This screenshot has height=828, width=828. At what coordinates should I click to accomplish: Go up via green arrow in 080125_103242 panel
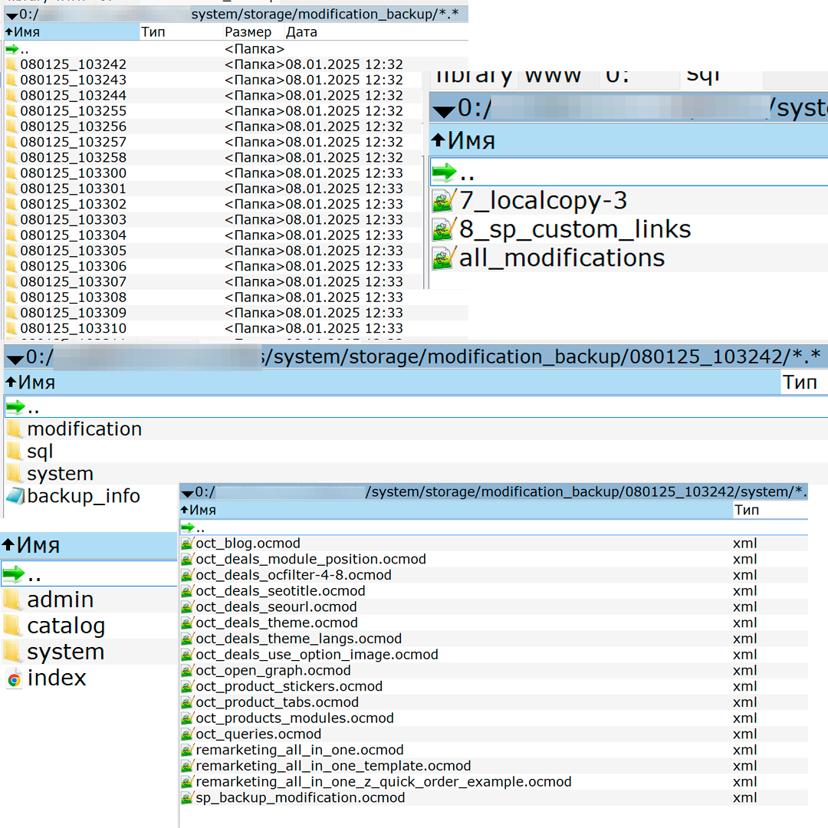[16, 406]
